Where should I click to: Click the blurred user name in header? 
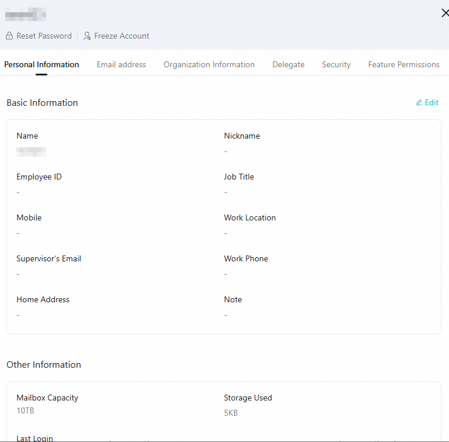tap(26, 15)
